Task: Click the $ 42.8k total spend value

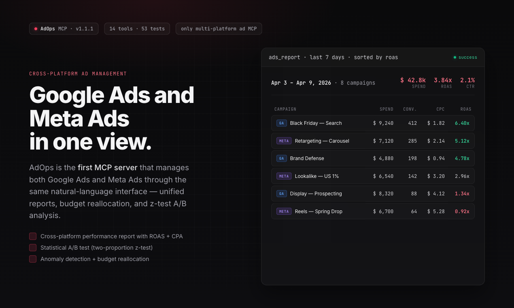Action: click(x=413, y=80)
